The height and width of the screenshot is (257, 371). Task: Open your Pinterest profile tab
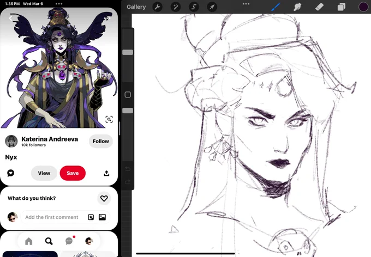click(89, 241)
